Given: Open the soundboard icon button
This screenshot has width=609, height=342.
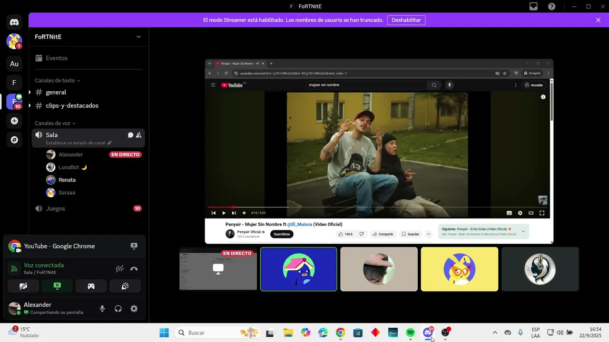Looking at the screenshot, I should [x=126, y=286].
